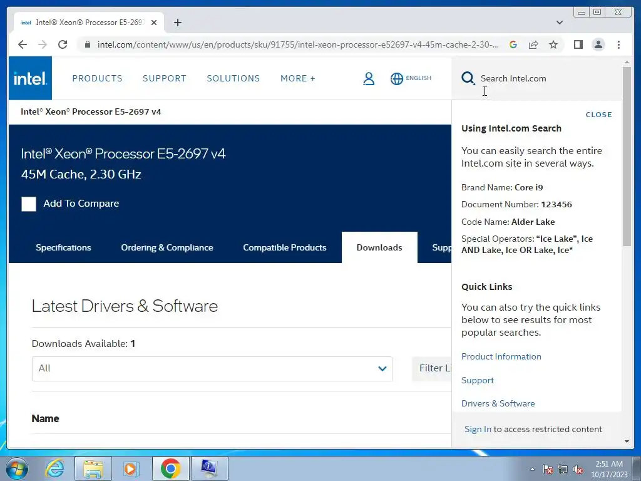This screenshot has height=481, width=641.
Task: Expand the Chrome tab search chevron
Action: pyautogui.click(x=560, y=23)
